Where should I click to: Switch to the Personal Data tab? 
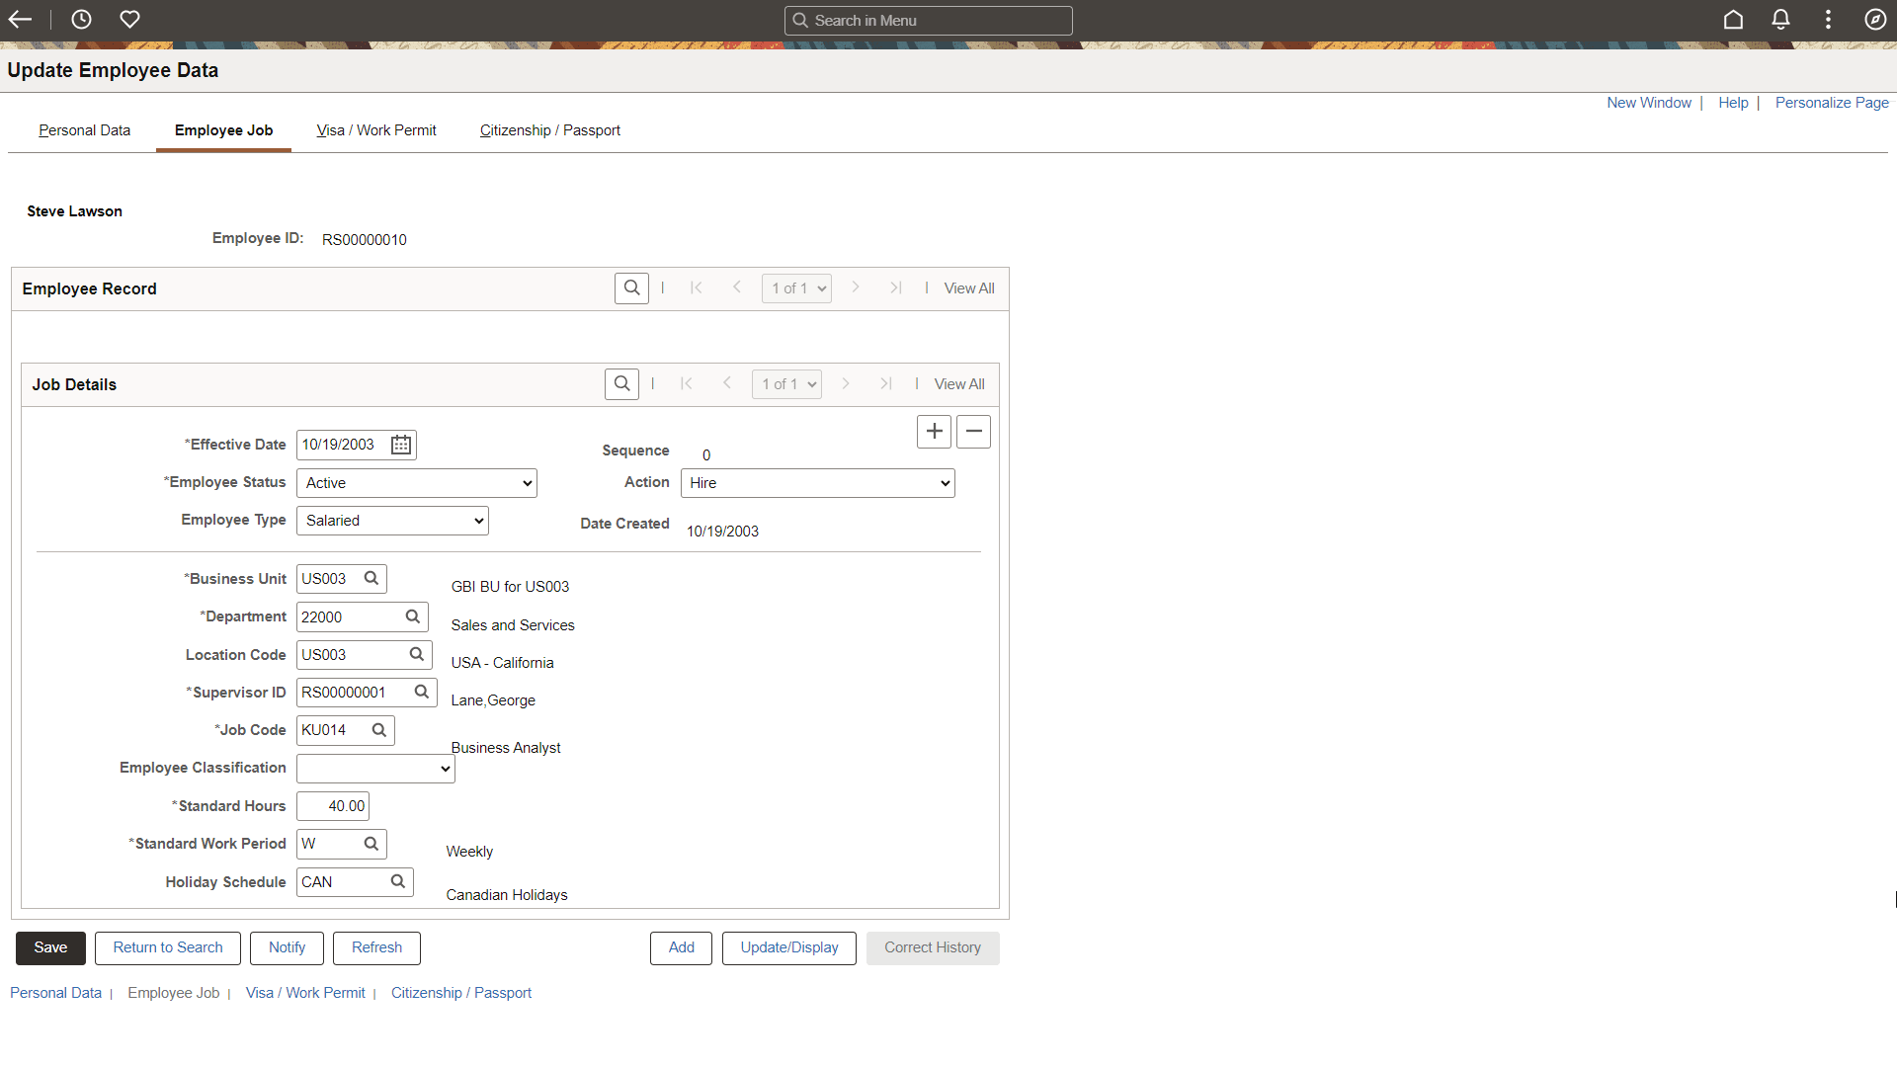tap(84, 130)
